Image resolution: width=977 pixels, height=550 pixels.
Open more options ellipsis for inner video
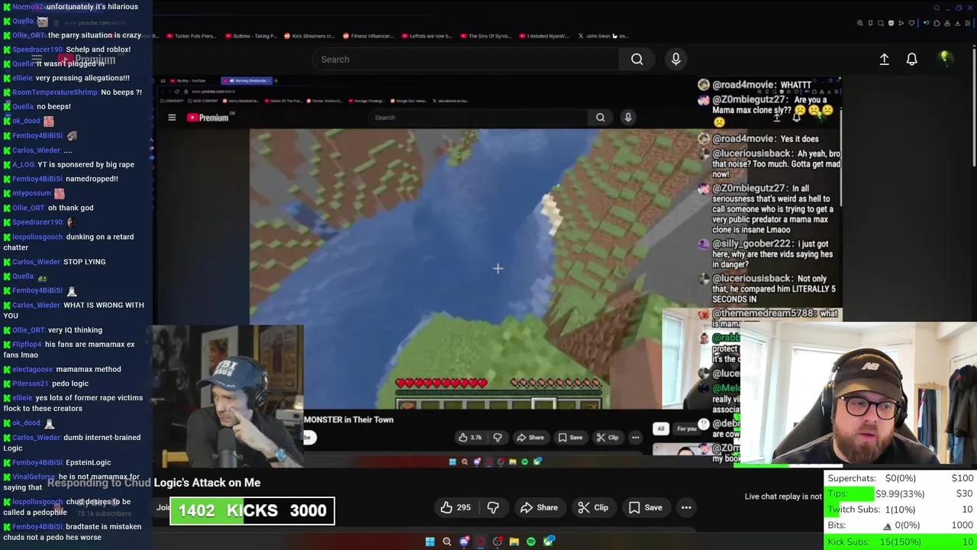[x=635, y=438]
